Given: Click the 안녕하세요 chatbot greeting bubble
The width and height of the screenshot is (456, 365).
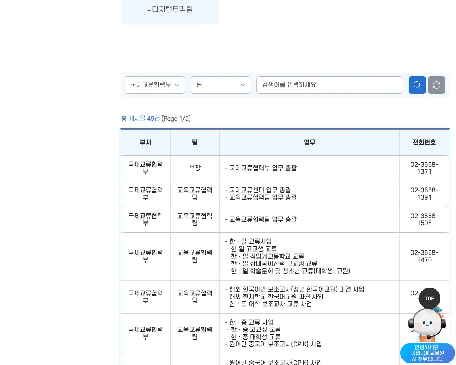Looking at the screenshot, I should (427, 353).
